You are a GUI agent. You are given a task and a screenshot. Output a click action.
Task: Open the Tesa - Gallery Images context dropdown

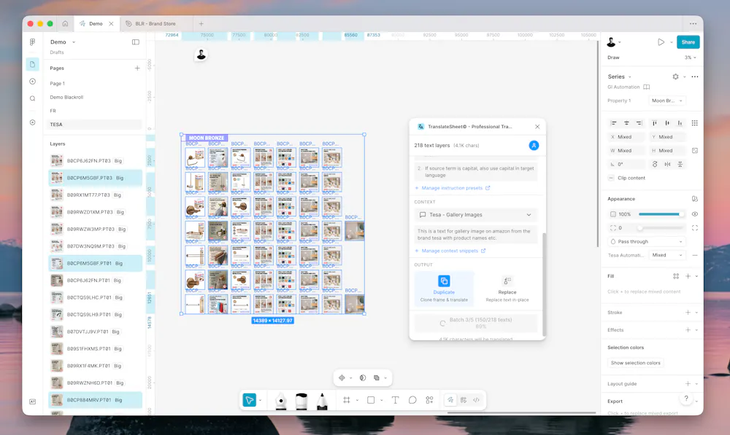475,215
